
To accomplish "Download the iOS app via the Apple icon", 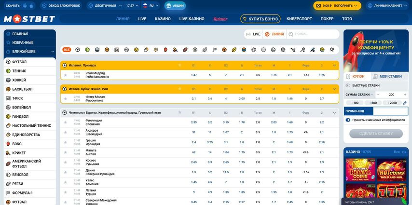I will [x=31, y=5].
